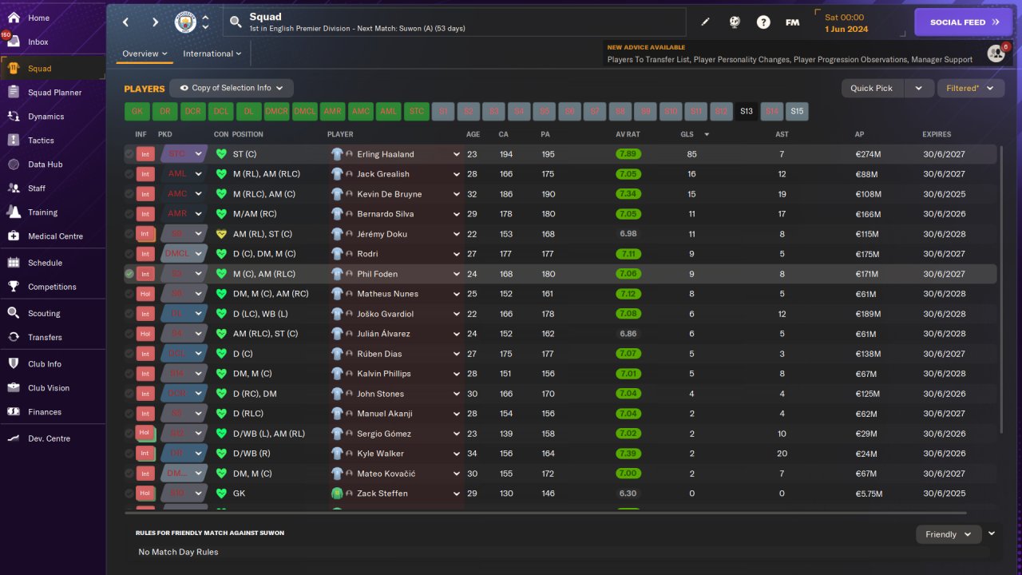
Task: Open the chevron beside Erling Haaland's name
Action: point(457,154)
